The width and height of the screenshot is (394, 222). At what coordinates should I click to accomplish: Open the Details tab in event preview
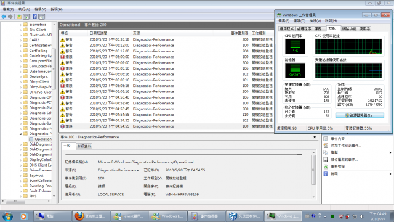pyautogui.click(x=84, y=146)
